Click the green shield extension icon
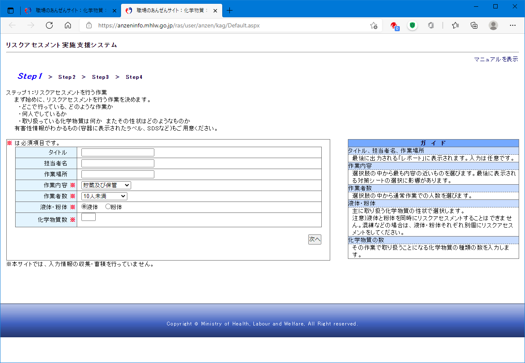 click(412, 25)
